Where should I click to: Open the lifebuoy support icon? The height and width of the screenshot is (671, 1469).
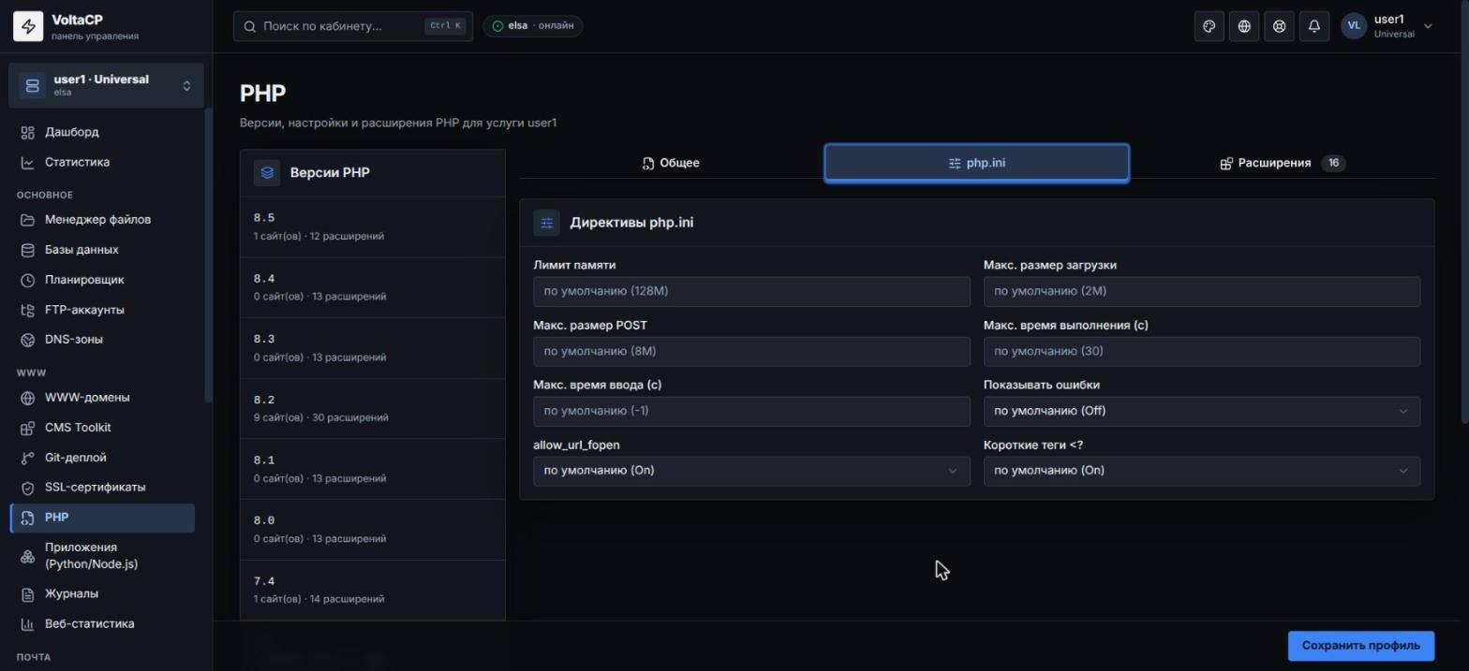point(1279,26)
